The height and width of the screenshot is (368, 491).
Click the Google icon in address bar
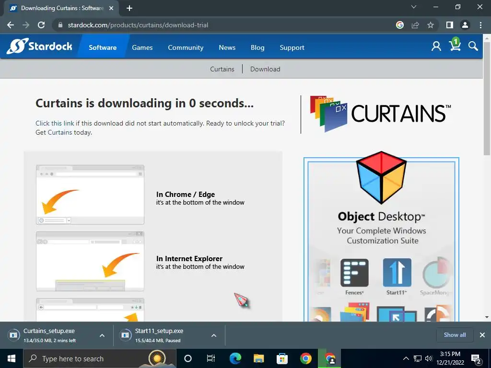(399, 25)
